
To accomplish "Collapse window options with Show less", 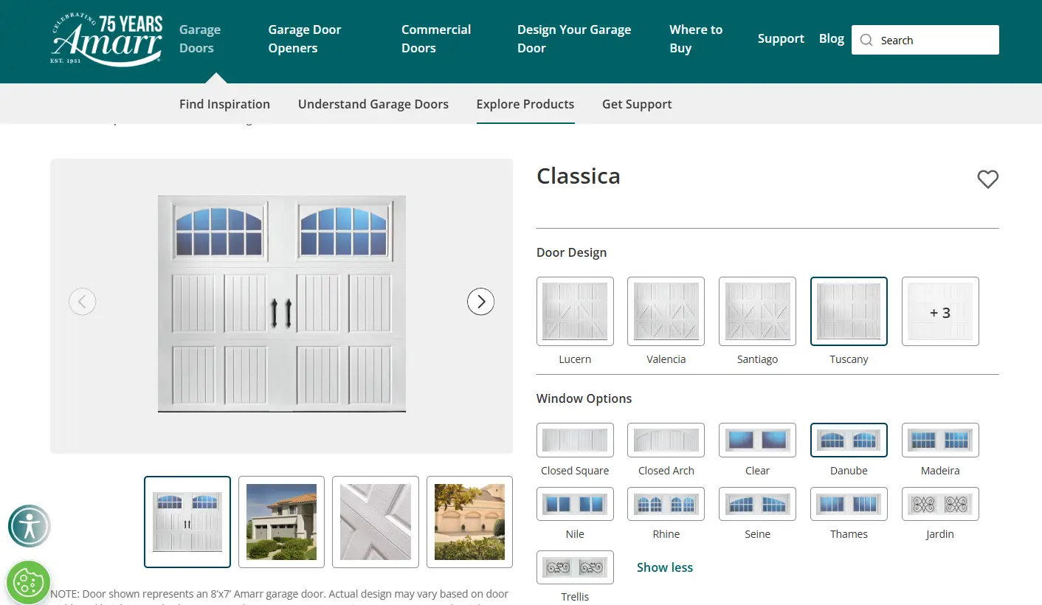I will 665,567.
